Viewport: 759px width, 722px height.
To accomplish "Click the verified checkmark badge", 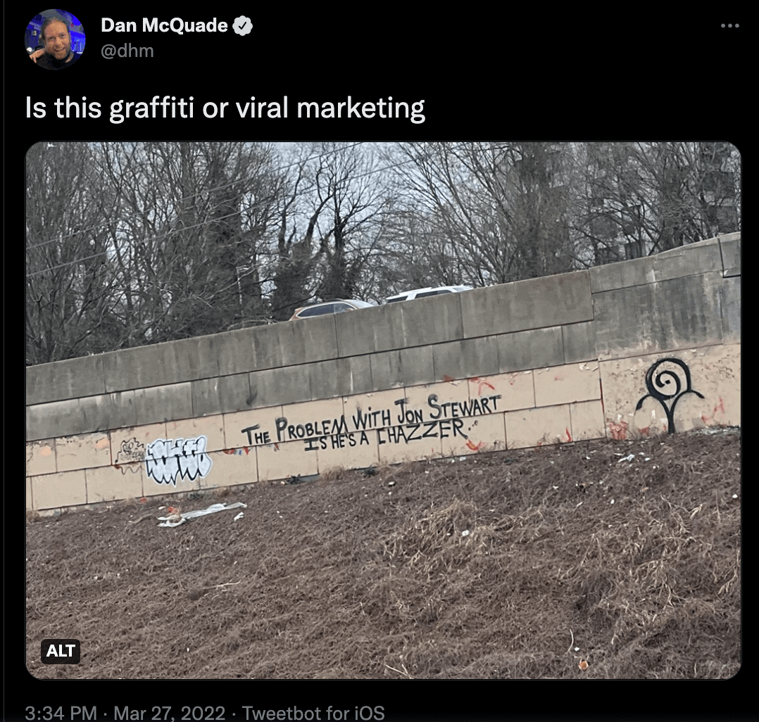I will [243, 25].
